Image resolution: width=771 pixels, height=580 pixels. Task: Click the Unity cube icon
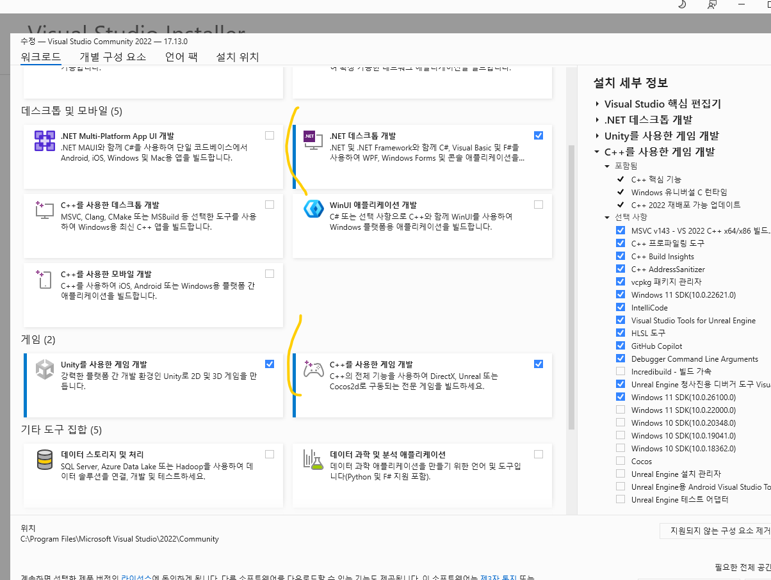(x=45, y=369)
